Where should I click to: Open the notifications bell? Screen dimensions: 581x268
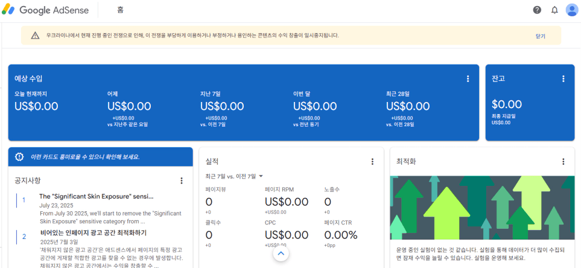pos(554,10)
